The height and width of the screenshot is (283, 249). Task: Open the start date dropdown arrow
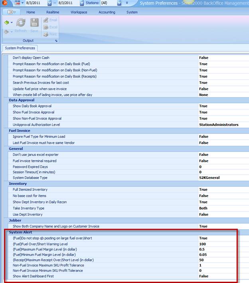pyautogui.click(x=49, y=3)
